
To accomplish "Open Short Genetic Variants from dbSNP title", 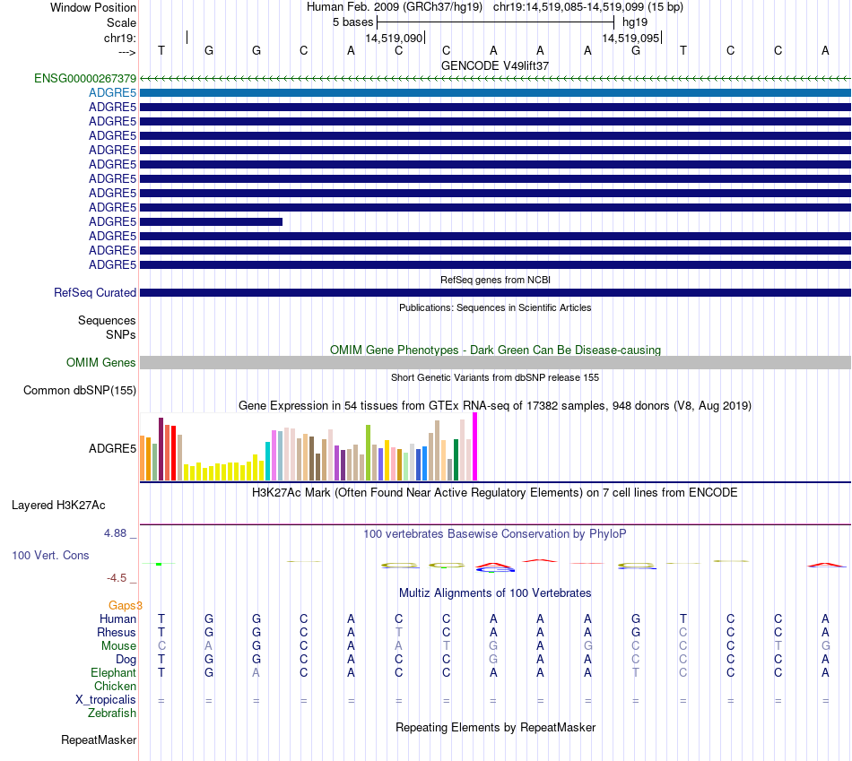I will 495,377.
